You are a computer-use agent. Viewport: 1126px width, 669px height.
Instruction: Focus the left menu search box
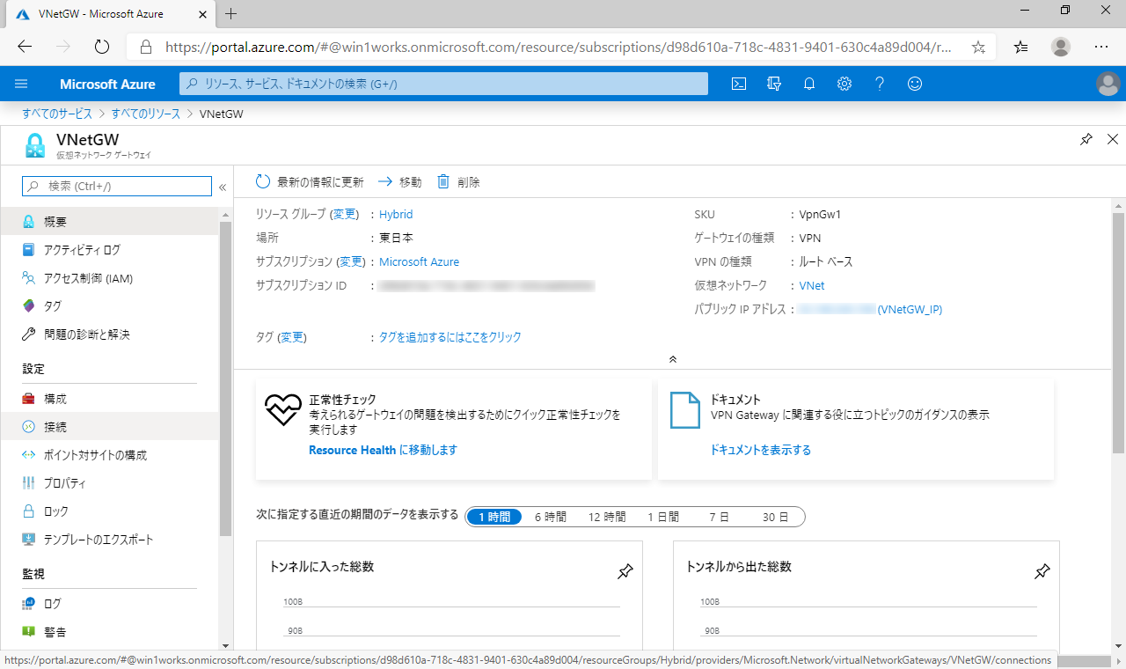pos(117,186)
